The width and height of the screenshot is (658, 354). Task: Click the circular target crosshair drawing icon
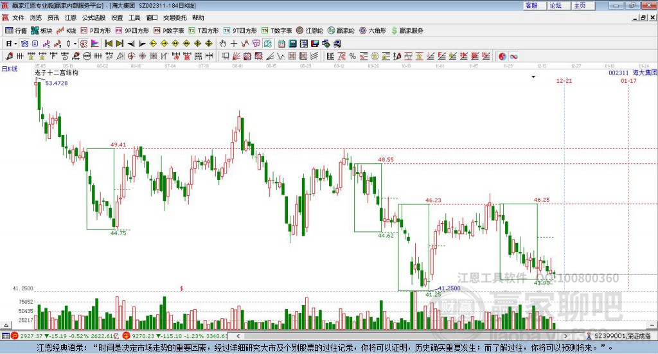coord(131,56)
